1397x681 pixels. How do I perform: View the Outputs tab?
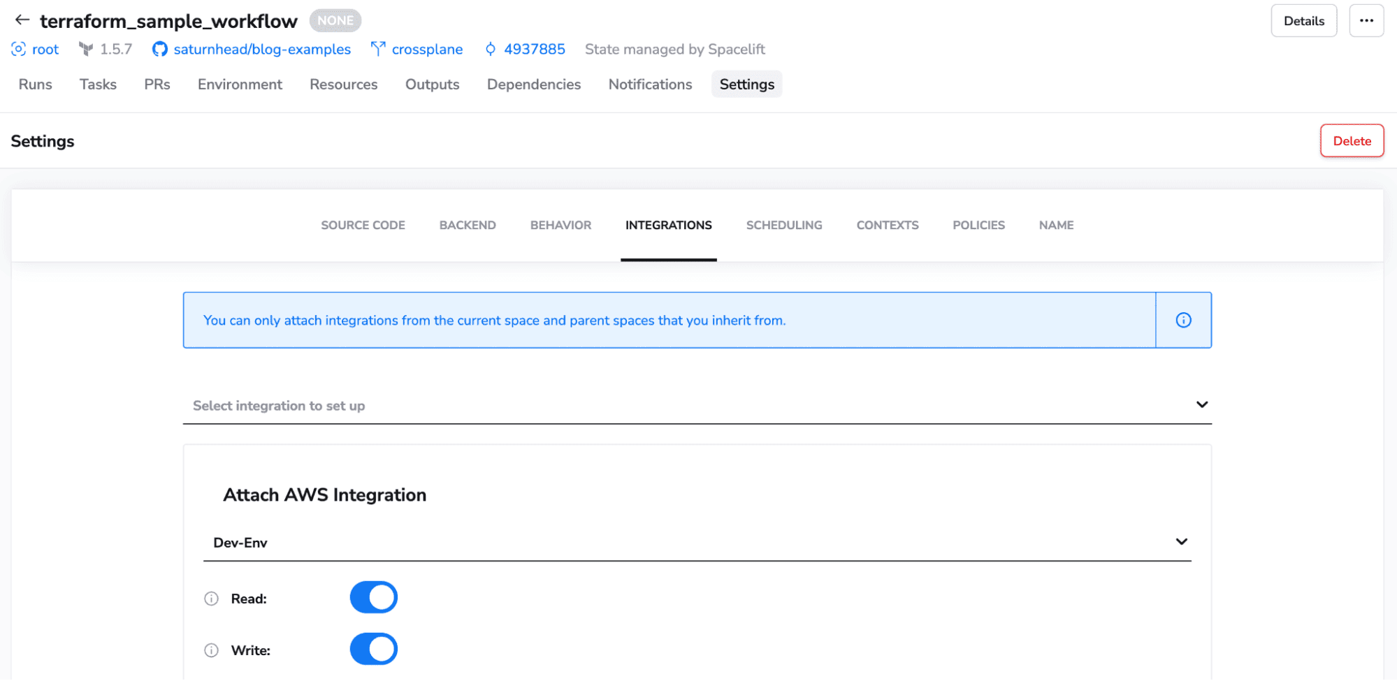[432, 84]
